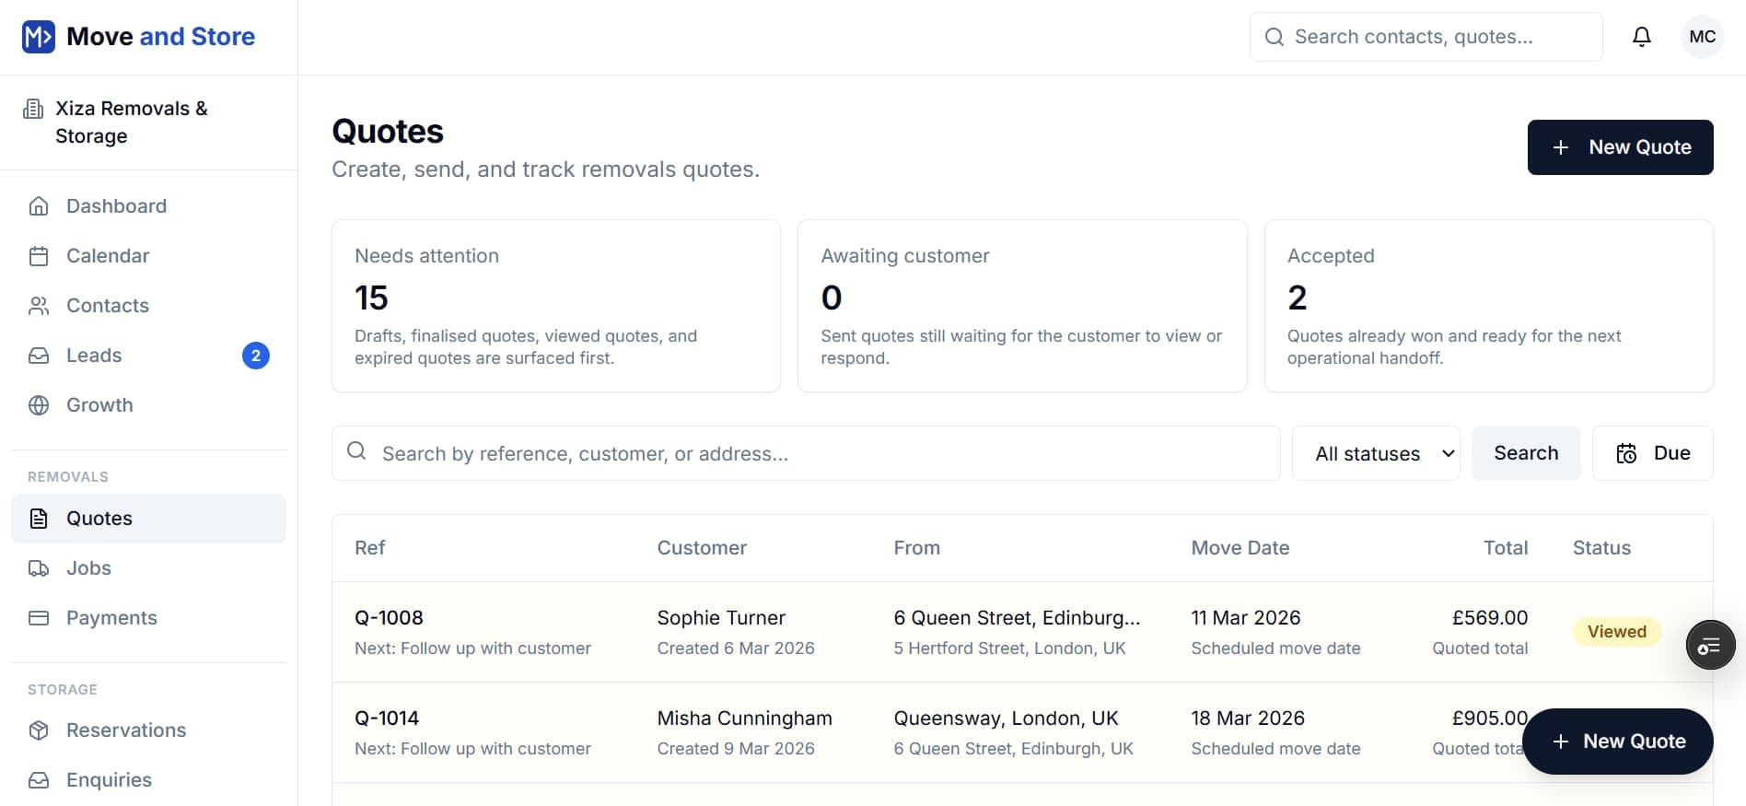Click the Contacts people icon
The width and height of the screenshot is (1746, 806).
point(39,306)
